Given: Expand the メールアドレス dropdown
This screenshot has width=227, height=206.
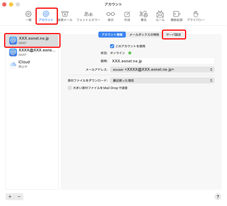Looking at the screenshot, I should coord(162,69).
